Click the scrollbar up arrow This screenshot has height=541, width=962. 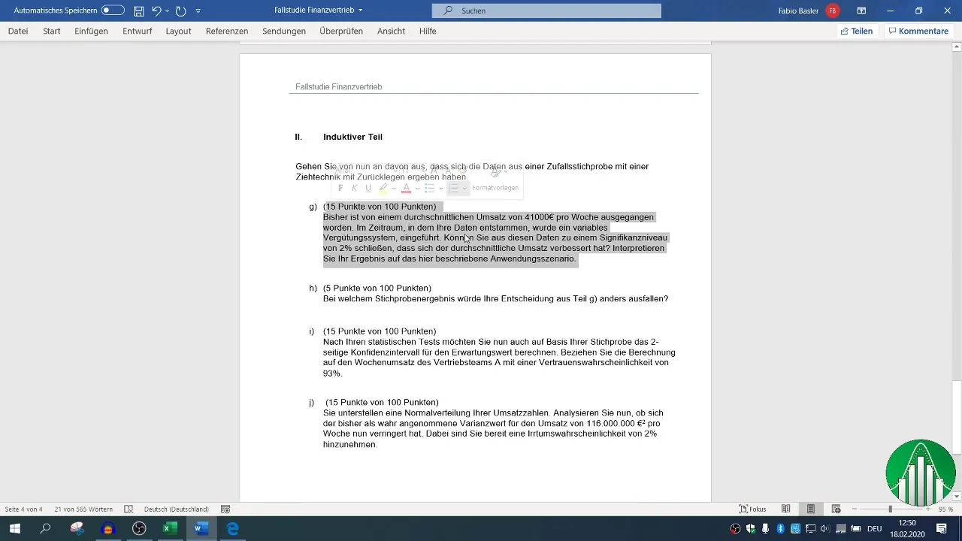tap(957, 47)
